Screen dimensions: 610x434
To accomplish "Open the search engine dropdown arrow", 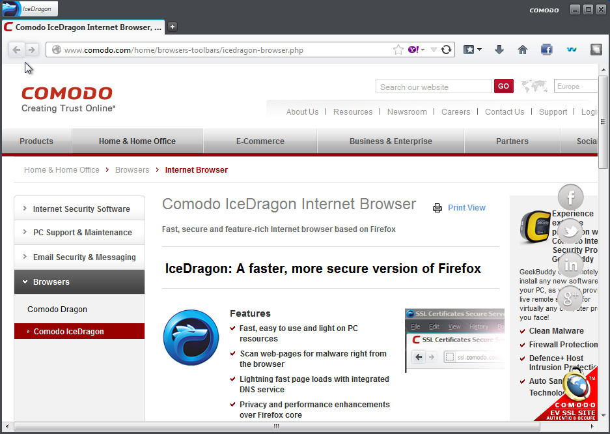I will coord(423,50).
